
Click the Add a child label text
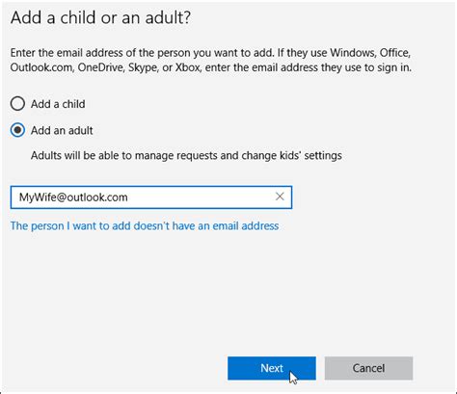(x=58, y=104)
